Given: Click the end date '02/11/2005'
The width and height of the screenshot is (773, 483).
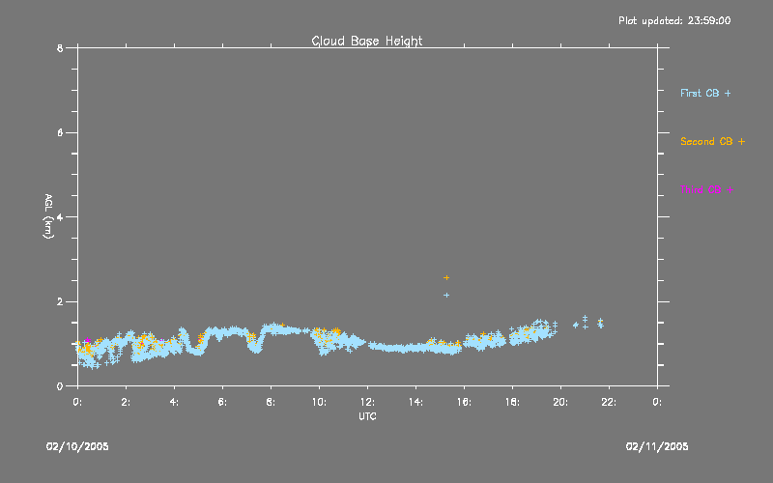Looking at the screenshot, I should (657, 446).
